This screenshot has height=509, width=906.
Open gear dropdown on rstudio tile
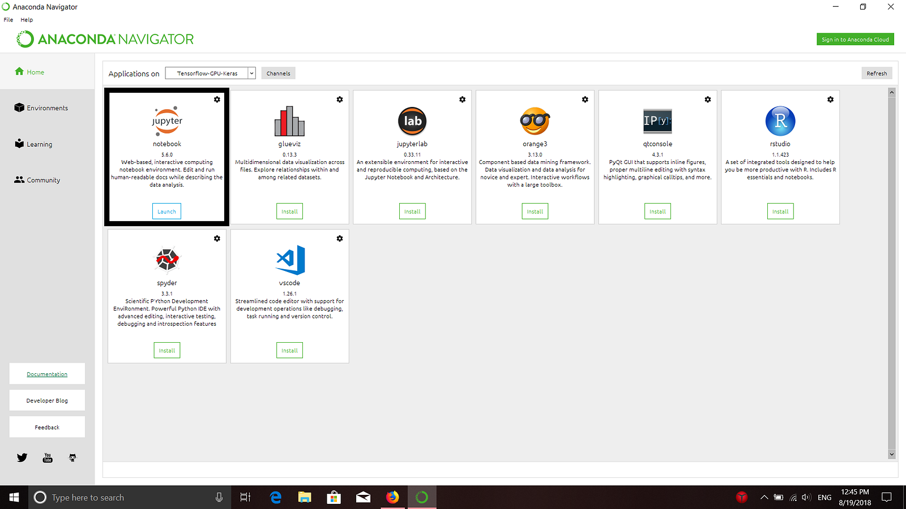click(830, 100)
